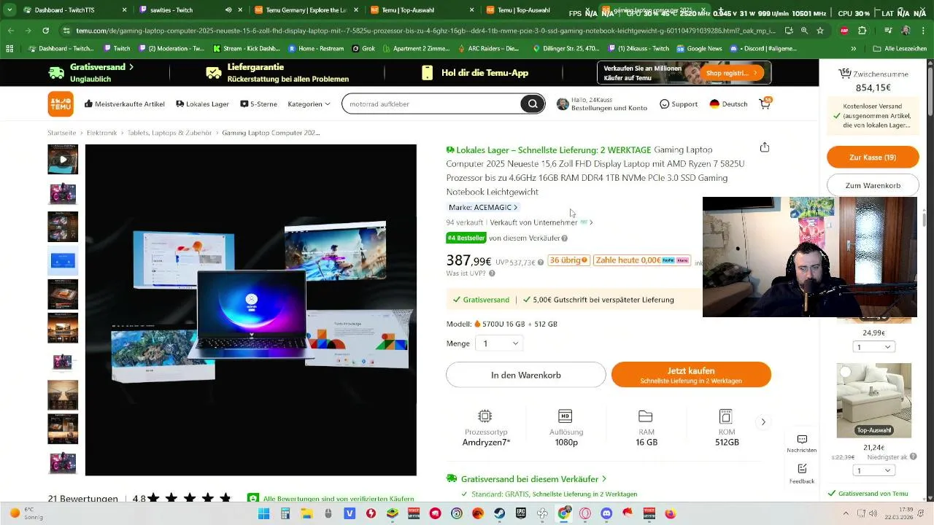Open Epic Games launcher in the taskbar
Viewport: 934px width, 525px height.
(520, 513)
